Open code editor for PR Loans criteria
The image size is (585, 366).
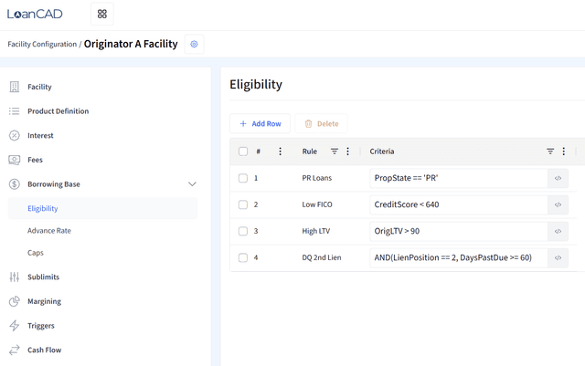(558, 178)
